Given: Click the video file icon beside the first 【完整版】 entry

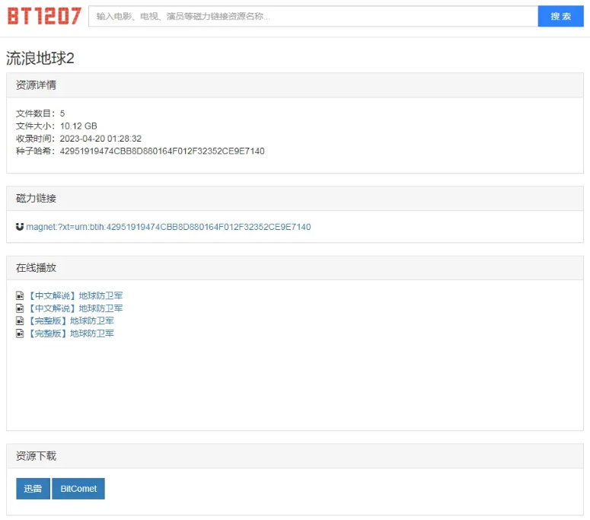Looking at the screenshot, I should pos(20,321).
